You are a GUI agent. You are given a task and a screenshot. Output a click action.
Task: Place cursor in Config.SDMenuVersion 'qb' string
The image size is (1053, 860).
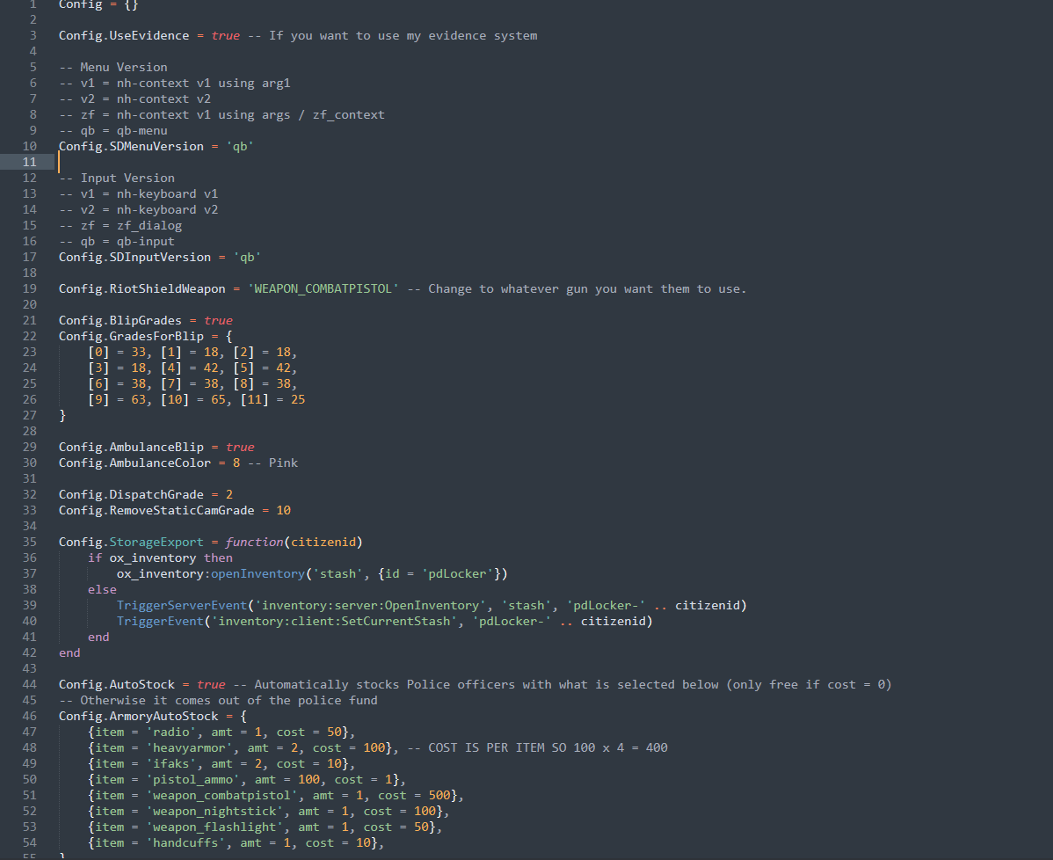tap(239, 146)
